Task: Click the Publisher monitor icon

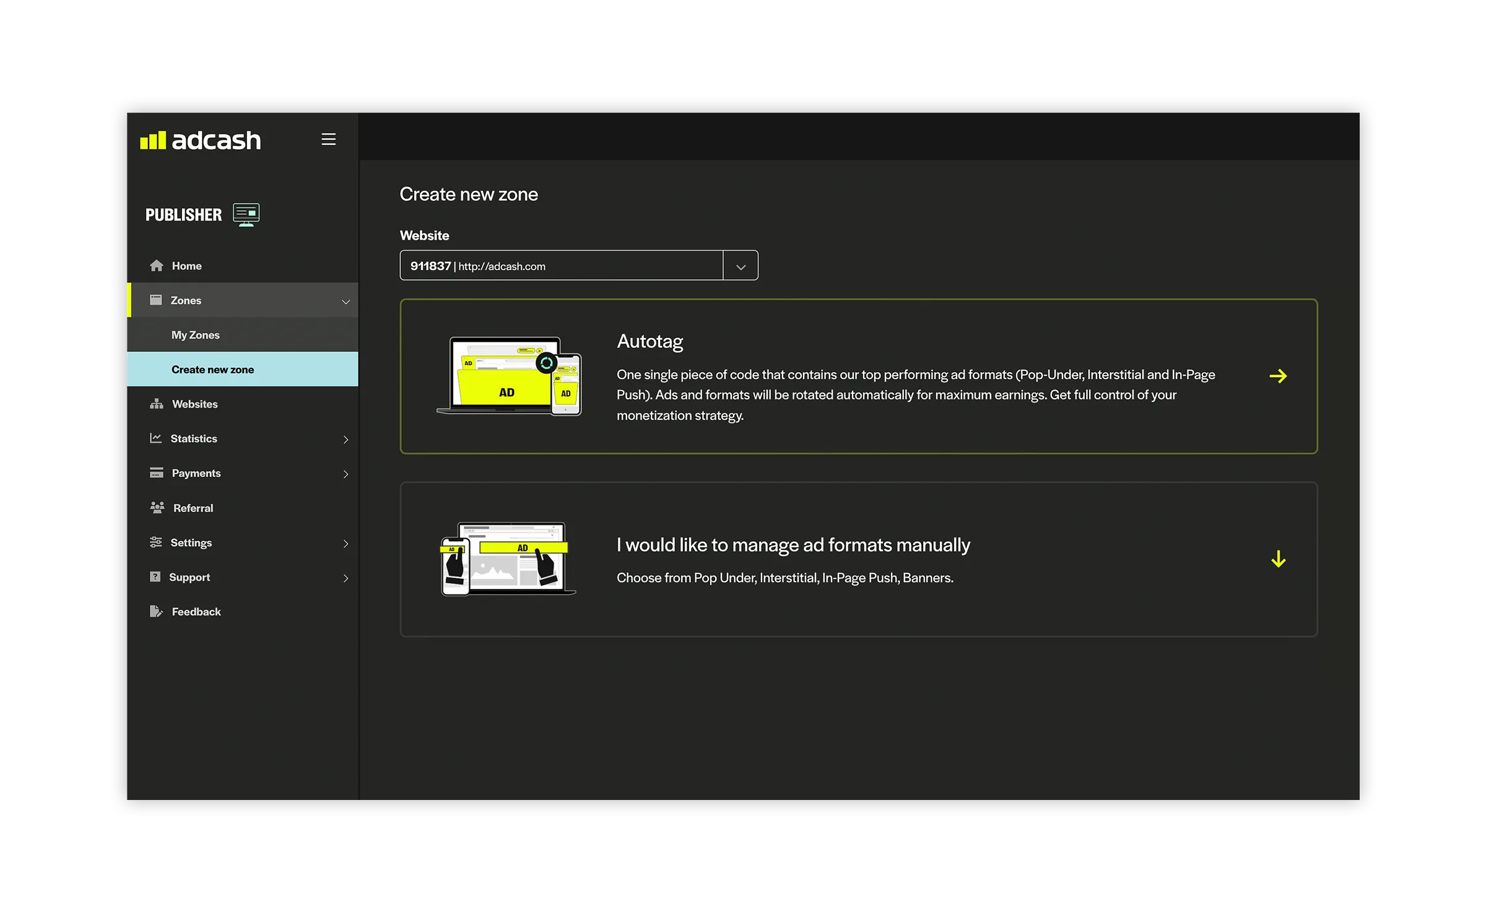Action: pyautogui.click(x=246, y=215)
